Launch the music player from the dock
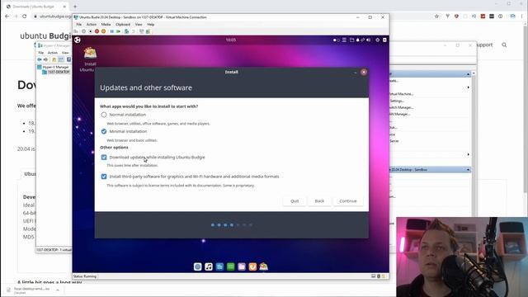Screen dimensions: 528x297 click(209, 266)
